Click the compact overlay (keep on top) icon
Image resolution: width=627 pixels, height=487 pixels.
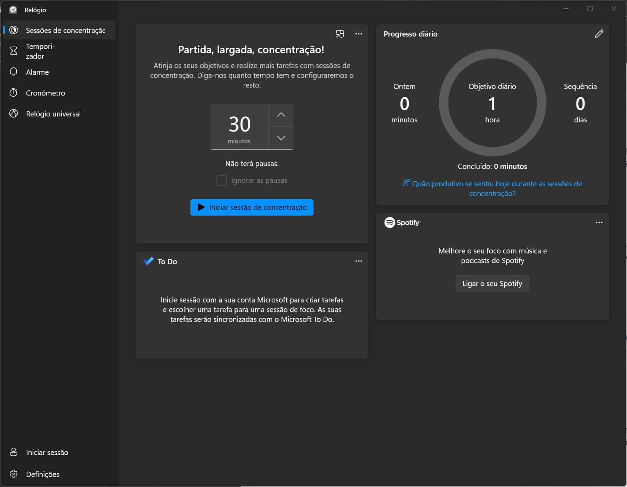pos(340,34)
